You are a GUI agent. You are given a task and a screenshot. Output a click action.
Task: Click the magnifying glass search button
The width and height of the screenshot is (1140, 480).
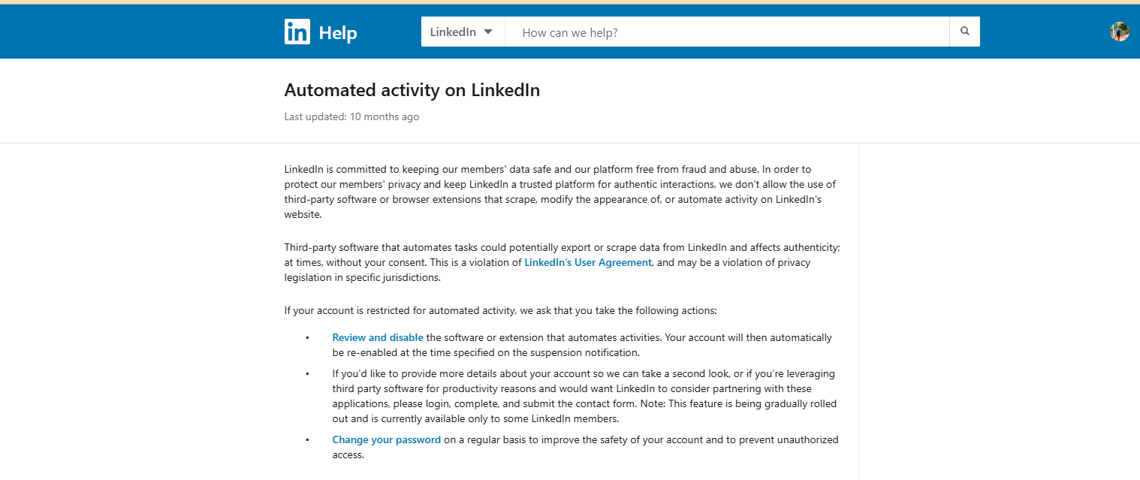click(964, 32)
